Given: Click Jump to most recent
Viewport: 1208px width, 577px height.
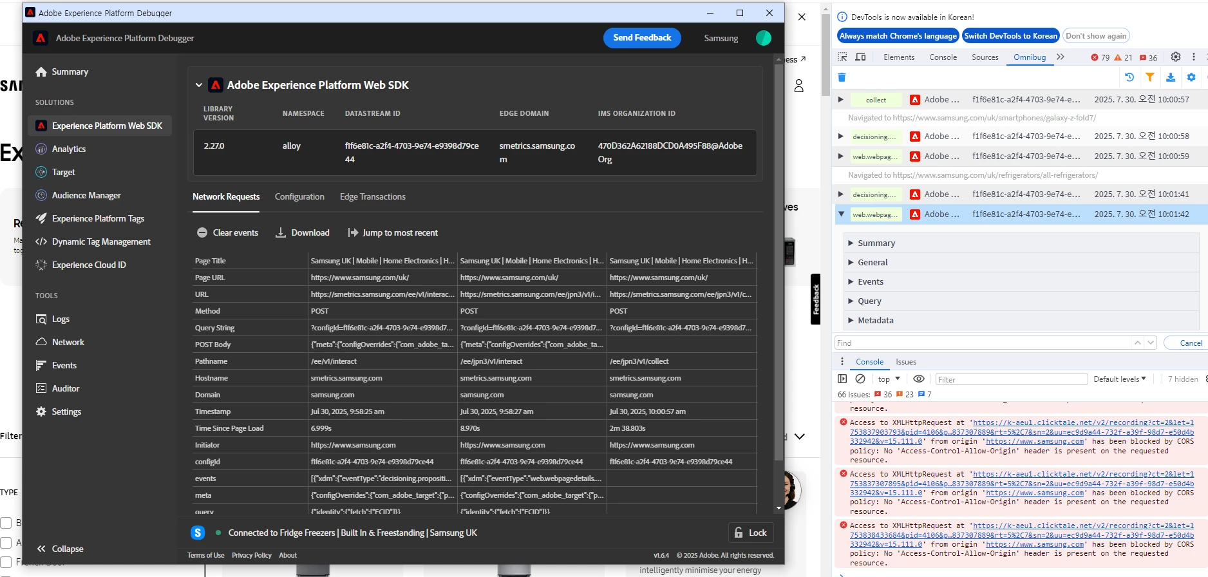Looking at the screenshot, I should [x=393, y=232].
